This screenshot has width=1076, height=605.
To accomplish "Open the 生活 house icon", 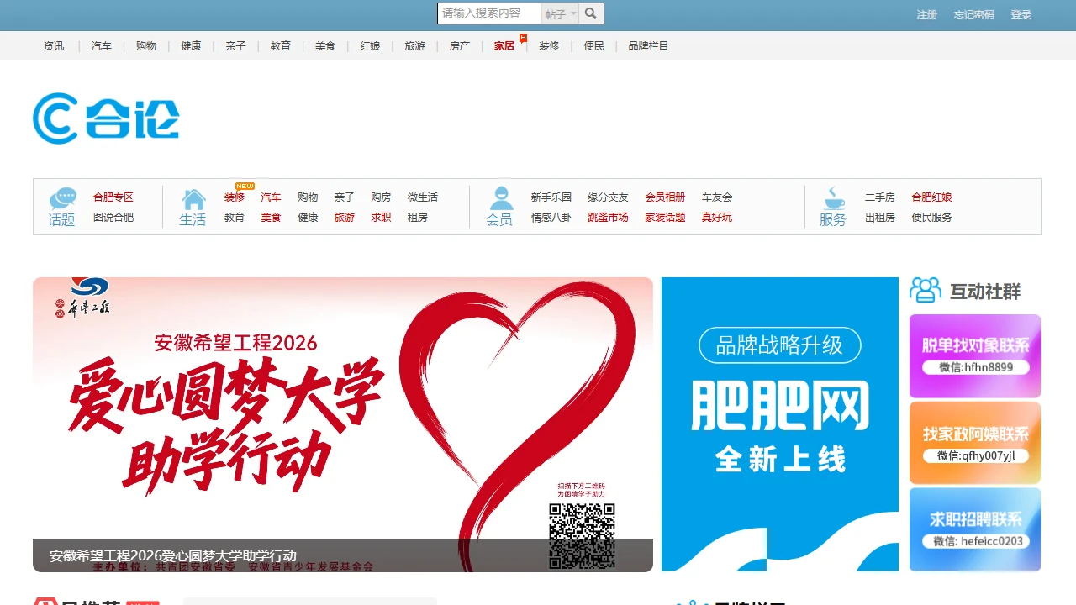I will (193, 199).
